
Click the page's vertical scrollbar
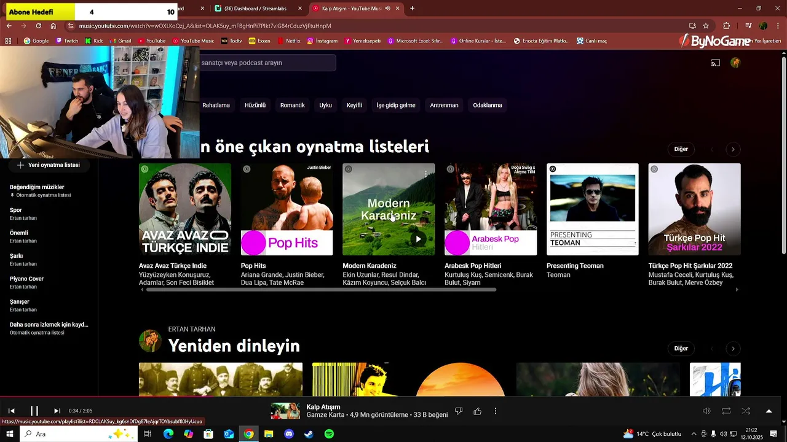(783, 156)
